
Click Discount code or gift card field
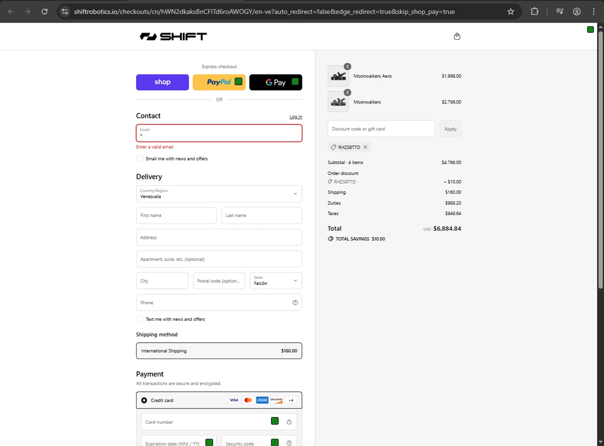pos(381,129)
